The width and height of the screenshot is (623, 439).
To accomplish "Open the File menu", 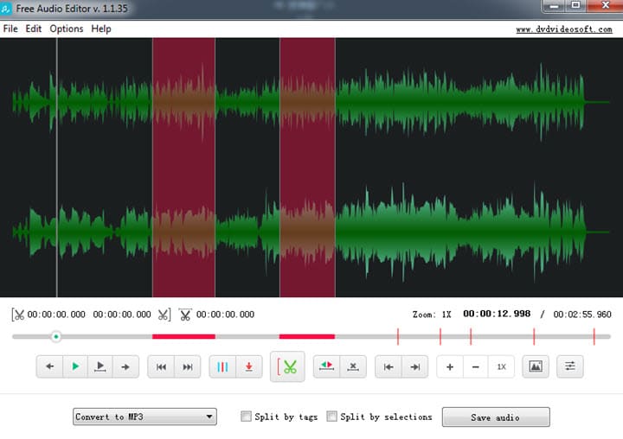I will [x=10, y=29].
